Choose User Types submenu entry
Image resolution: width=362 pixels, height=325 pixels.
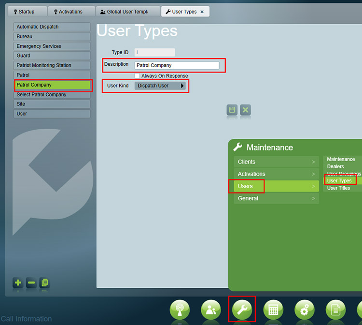tap(339, 181)
